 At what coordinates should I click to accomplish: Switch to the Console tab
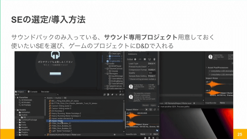tap(33, 92)
